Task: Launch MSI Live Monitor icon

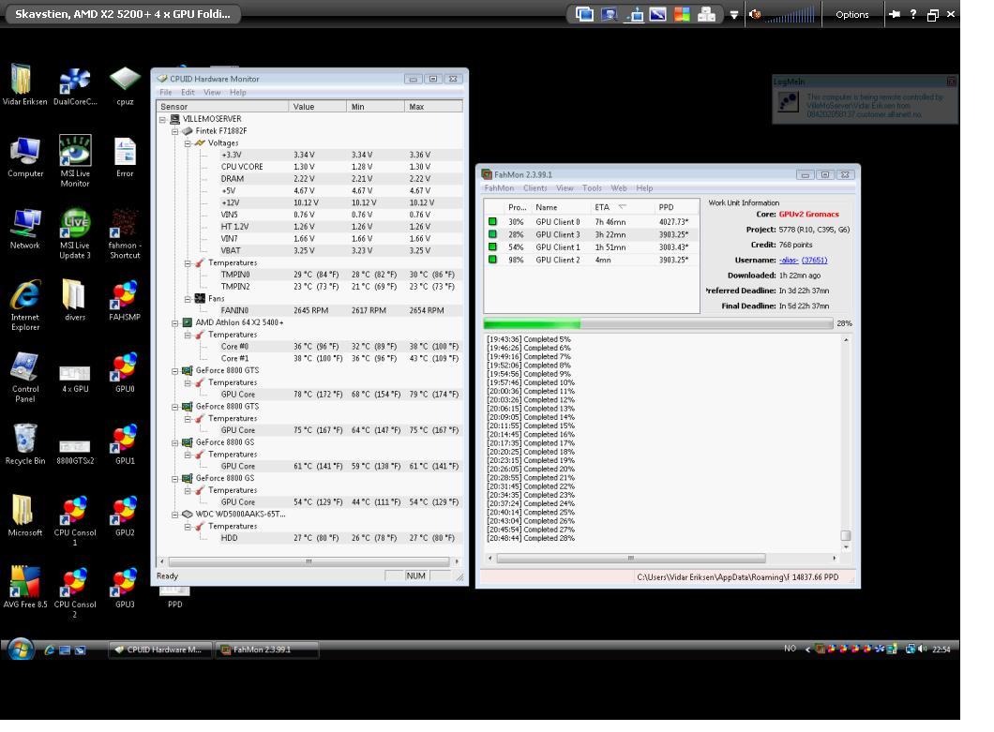Action: coord(75,161)
